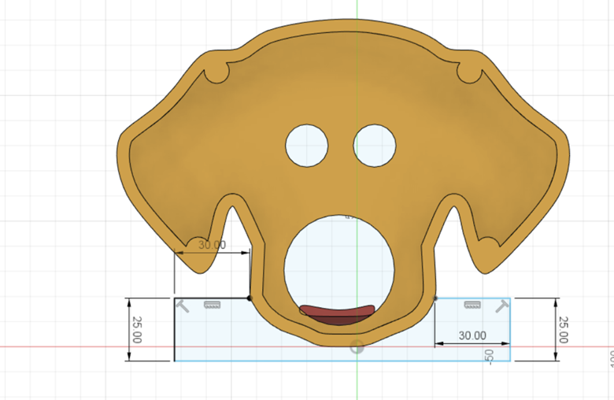Select the dog's right eye hole
The image size is (614, 400).
tap(375, 146)
